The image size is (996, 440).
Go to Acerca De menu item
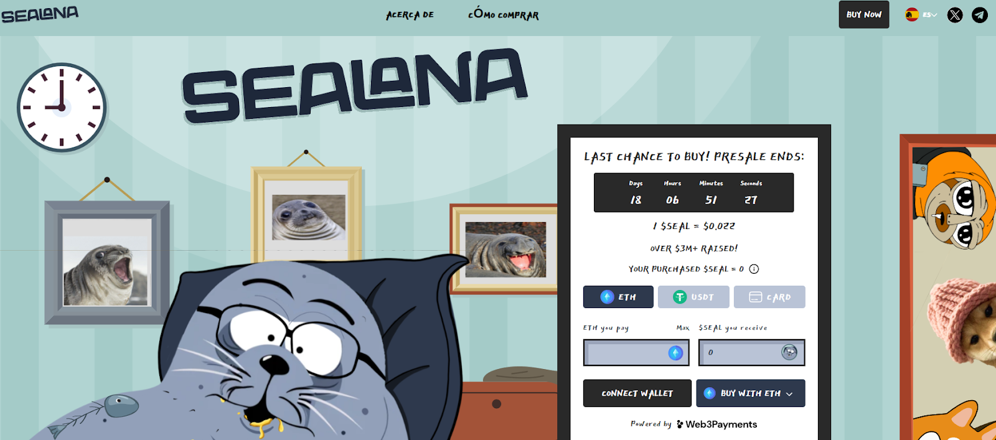410,15
